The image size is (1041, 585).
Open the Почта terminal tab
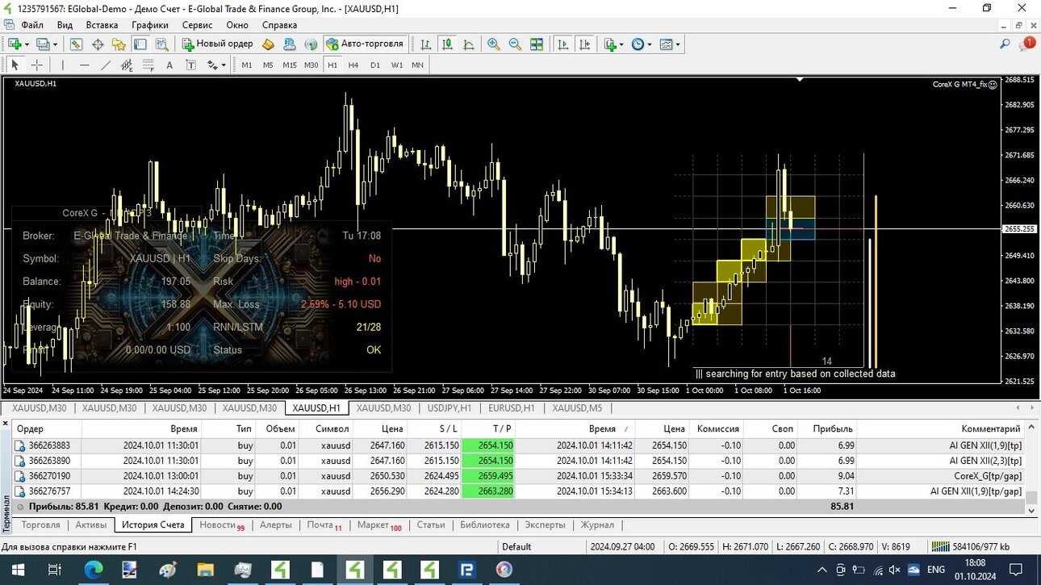(x=324, y=524)
